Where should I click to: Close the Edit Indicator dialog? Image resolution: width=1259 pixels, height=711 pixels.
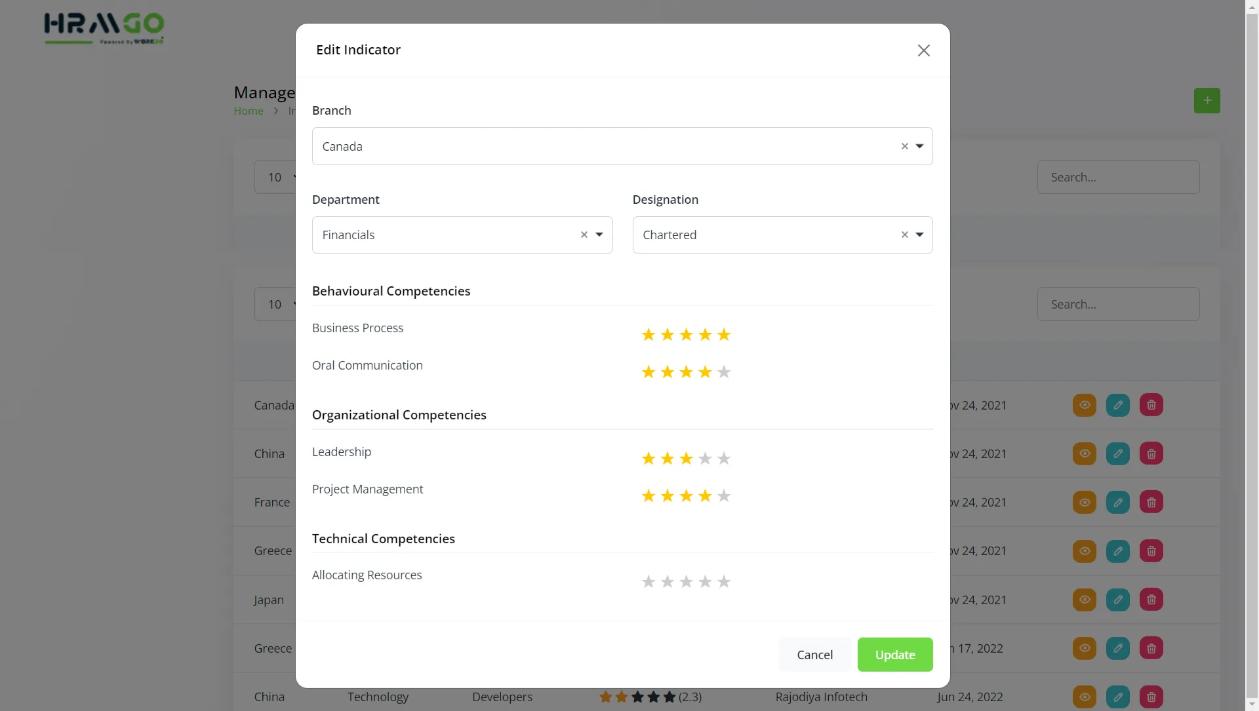click(x=923, y=50)
